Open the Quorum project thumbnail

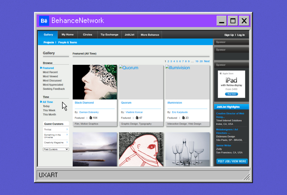click(x=141, y=82)
